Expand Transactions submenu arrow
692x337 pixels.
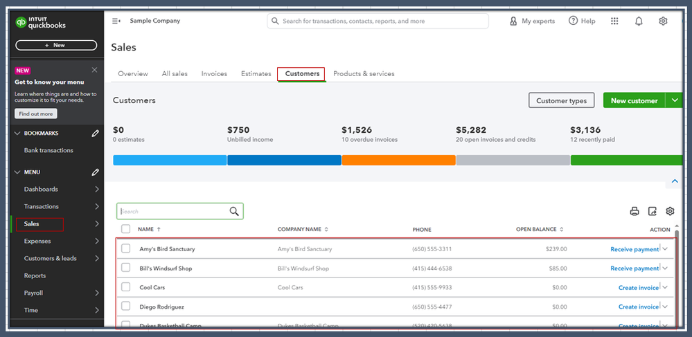97,206
